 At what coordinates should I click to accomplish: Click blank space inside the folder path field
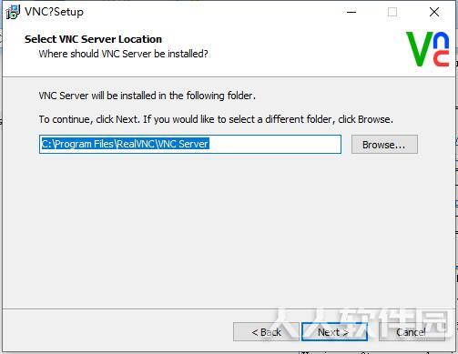(x=275, y=145)
